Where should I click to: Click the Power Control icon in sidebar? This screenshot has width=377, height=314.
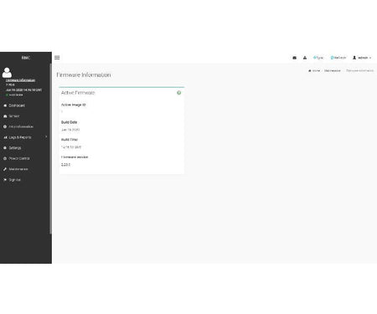pos(5,158)
